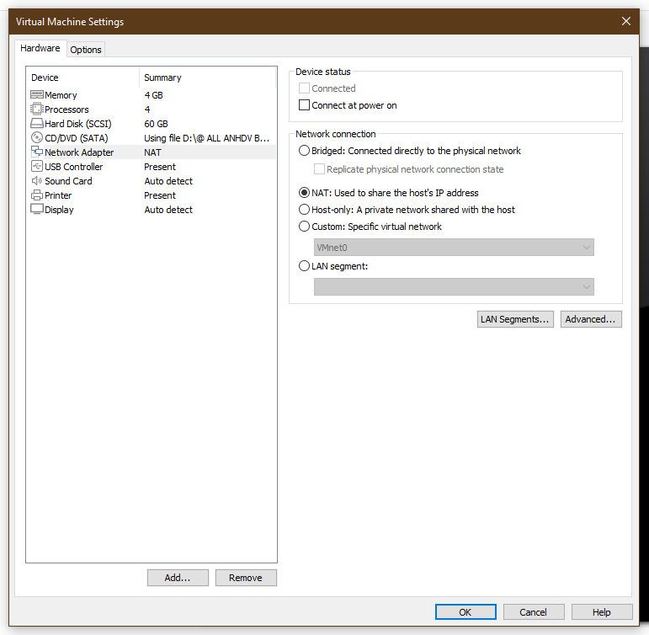Select the LAN segment radio button
This screenshot has height=635, width=649.
click(x=304, y=266)
